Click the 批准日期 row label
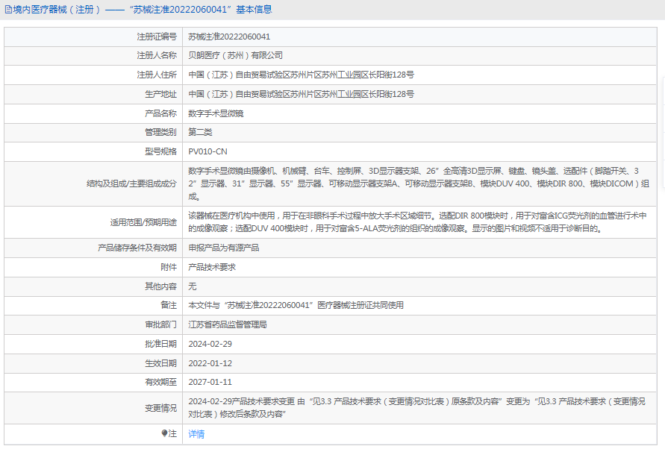Viewport: 665px width, 449px height. click(x=160, y=344)
